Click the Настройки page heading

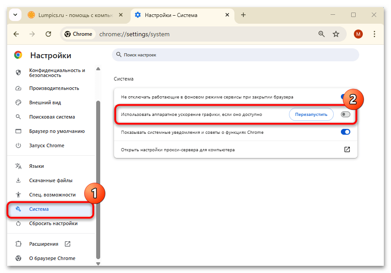click(51, 55)
